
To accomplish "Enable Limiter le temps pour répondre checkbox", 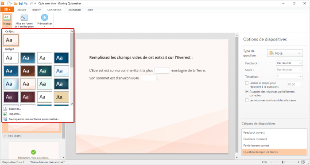I will [247, 83].
